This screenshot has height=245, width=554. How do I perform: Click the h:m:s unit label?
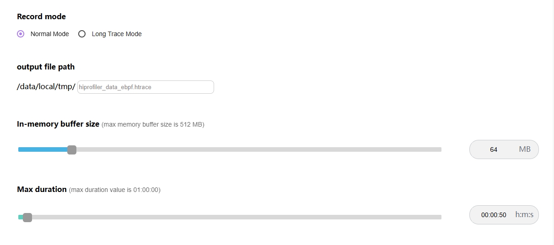coord(524,214)
